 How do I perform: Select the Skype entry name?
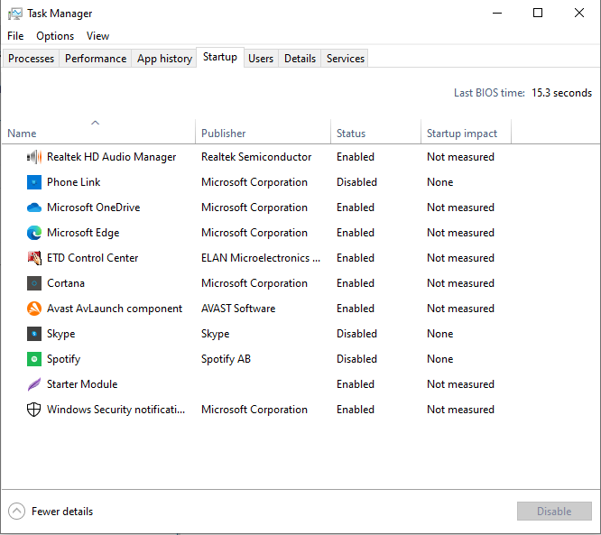(x=61, y=334)
